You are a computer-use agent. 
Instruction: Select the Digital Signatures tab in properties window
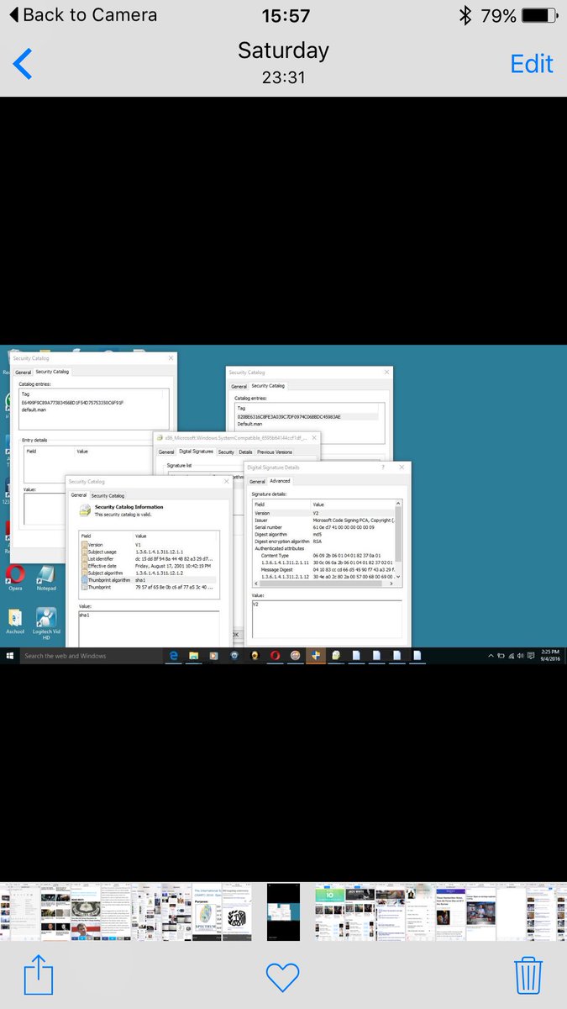coord(197,452)
